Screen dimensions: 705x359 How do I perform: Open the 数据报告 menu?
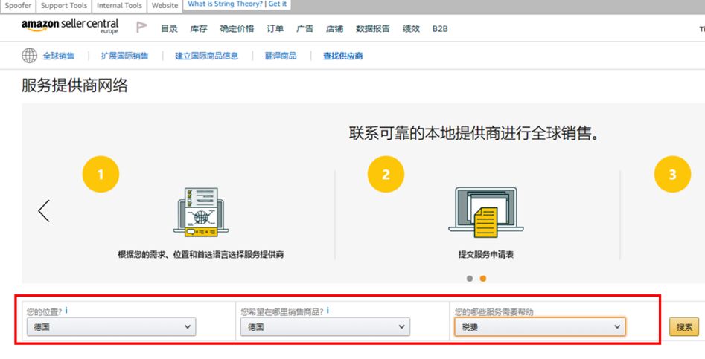tap(372, 29)
